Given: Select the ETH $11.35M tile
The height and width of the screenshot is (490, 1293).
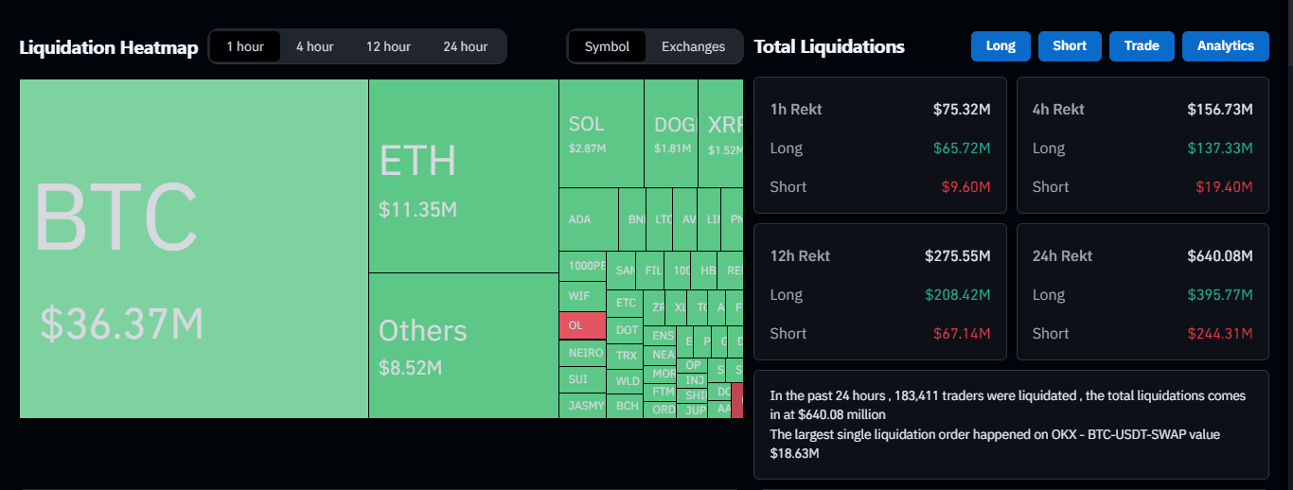Looking at the screenshot, I should [463, 176].
